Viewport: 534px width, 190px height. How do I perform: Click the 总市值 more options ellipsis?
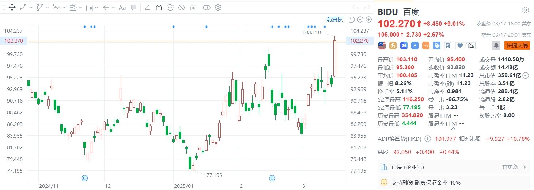526,76
